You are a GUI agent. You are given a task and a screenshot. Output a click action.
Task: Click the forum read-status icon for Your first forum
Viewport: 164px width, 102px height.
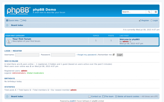[9, 41]
